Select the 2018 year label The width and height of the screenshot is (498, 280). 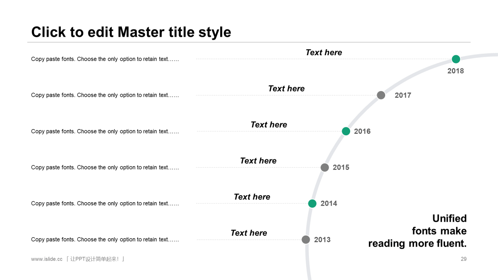click(456, 71)
